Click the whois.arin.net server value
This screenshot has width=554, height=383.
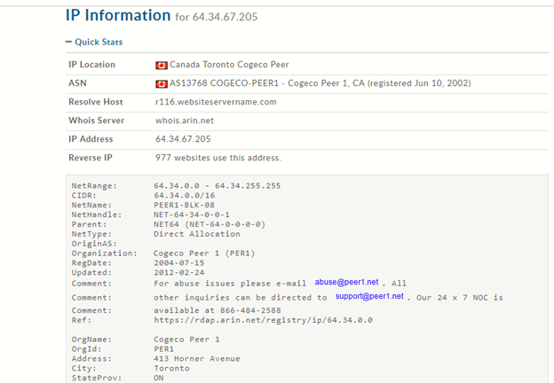click(184, 121)
